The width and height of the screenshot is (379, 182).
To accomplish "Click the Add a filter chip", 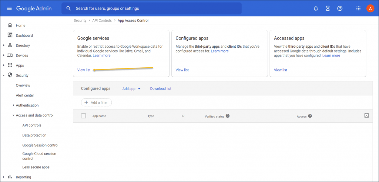I will [97, 102].
